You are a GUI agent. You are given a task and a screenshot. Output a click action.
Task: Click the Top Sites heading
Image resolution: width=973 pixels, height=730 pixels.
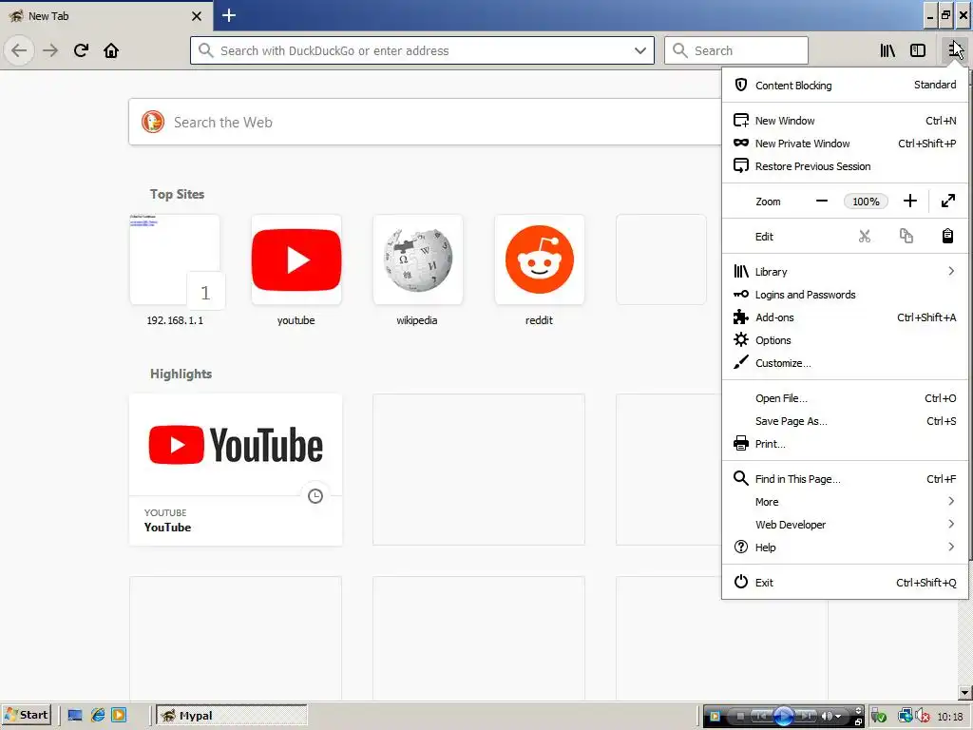(177, 194)
